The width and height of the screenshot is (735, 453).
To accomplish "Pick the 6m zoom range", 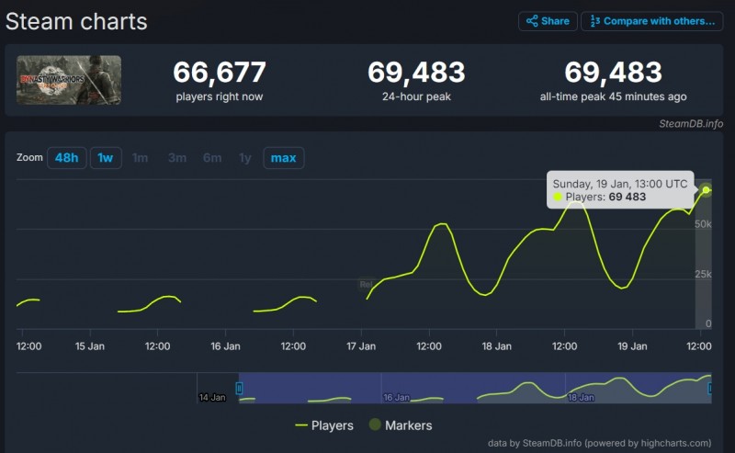I will pos(212,158).
